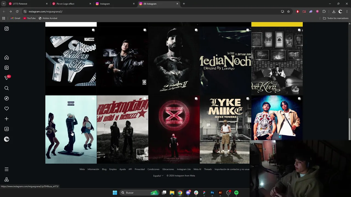The image size is (351, 197).
Task: Click the Create plus icon in sidebar
Action: tap(7, 119)
